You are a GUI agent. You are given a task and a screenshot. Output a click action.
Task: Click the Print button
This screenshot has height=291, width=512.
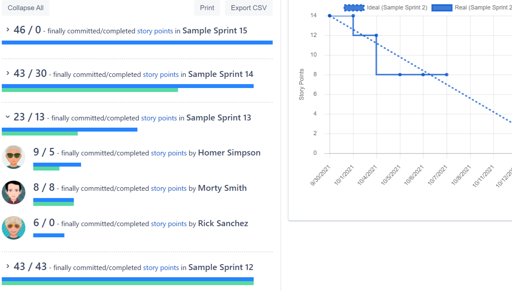207,8
